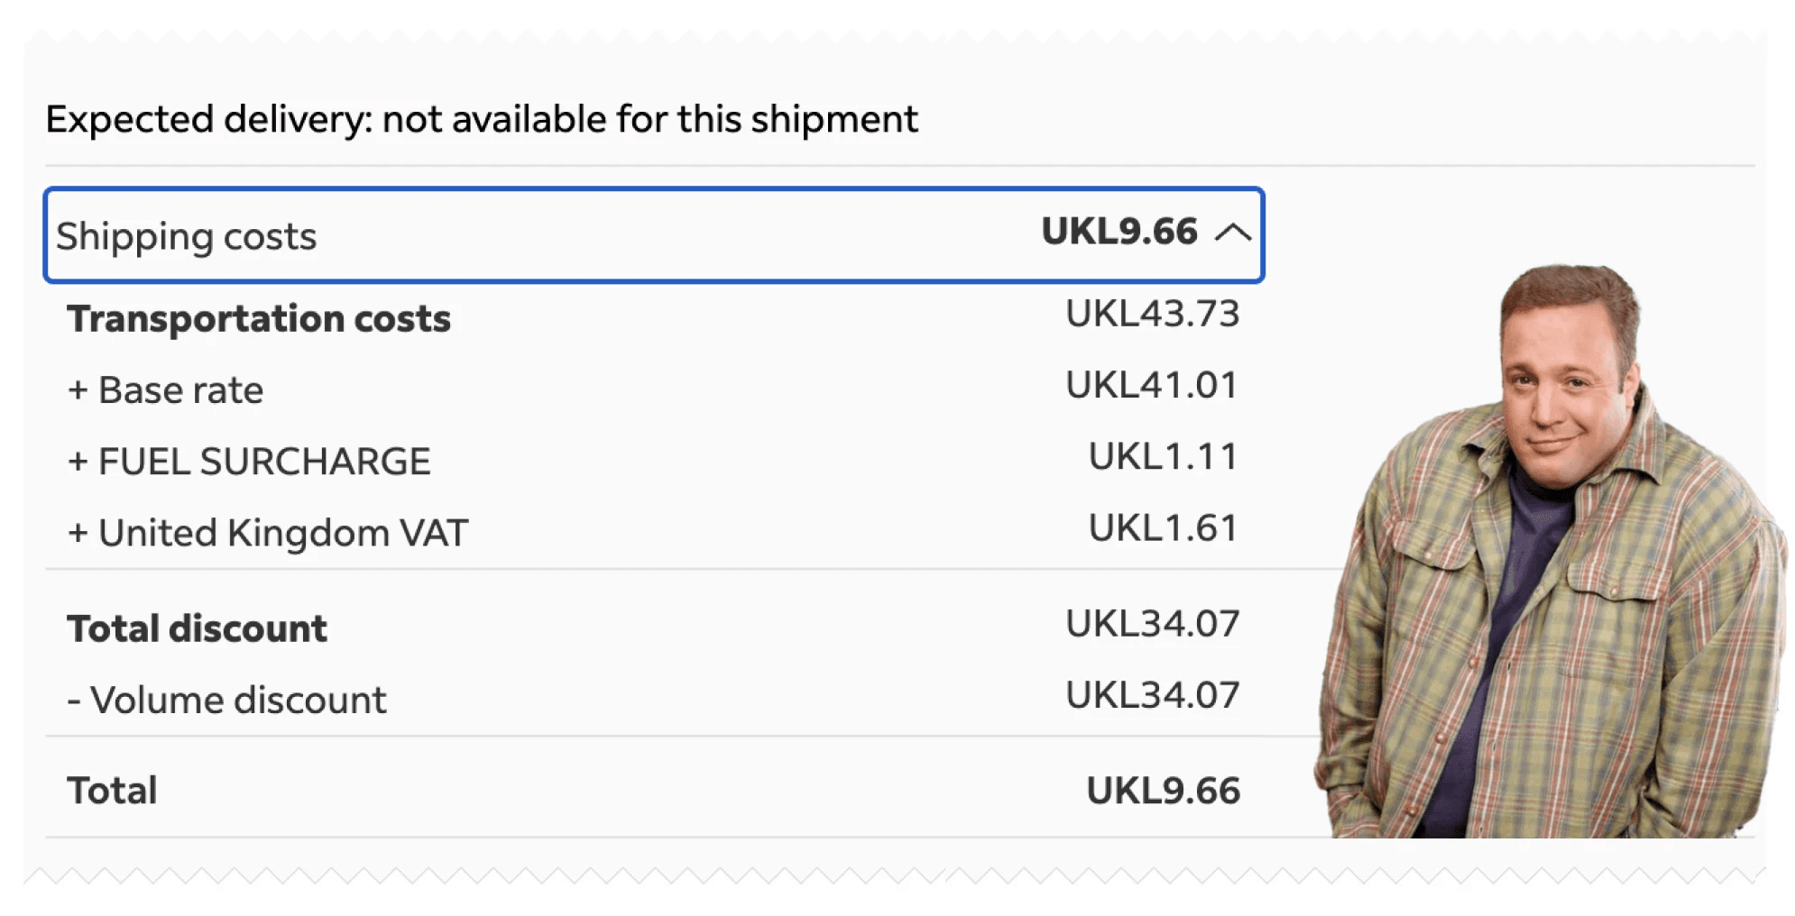Select the Transportation costs heading

pos(259,319)
